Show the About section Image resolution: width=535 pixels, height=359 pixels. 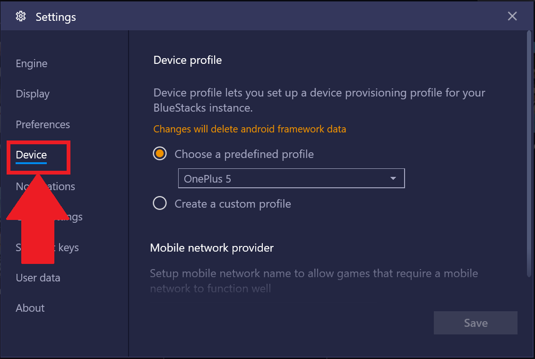30,308
